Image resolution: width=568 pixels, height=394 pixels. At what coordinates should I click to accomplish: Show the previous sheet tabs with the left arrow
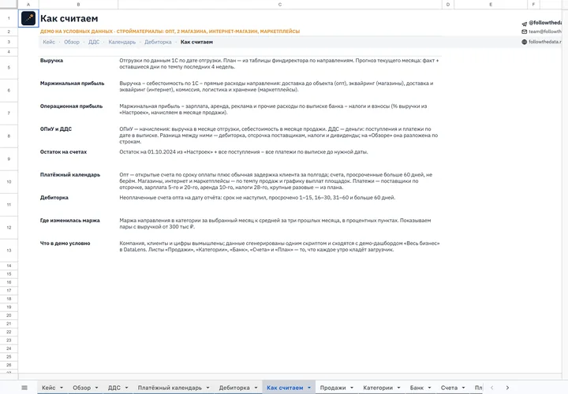491,388
